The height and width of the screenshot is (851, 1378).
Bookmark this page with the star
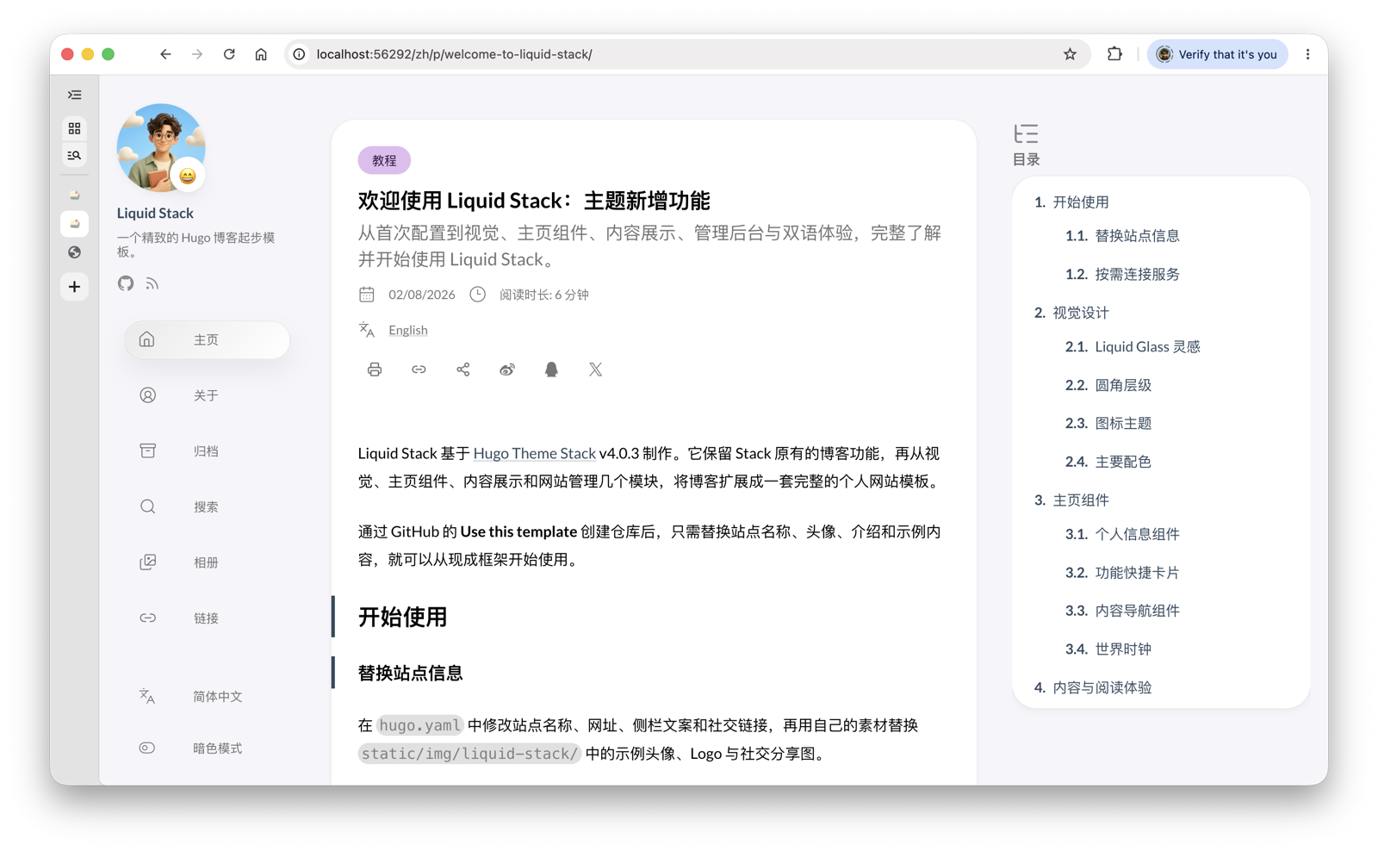click(1070, 54)
